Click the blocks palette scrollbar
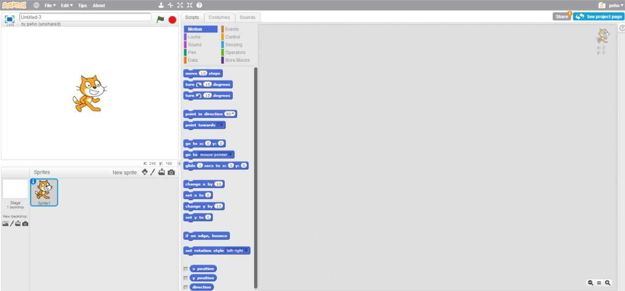Viewport: 625px width, 291px height. [256, 178]
